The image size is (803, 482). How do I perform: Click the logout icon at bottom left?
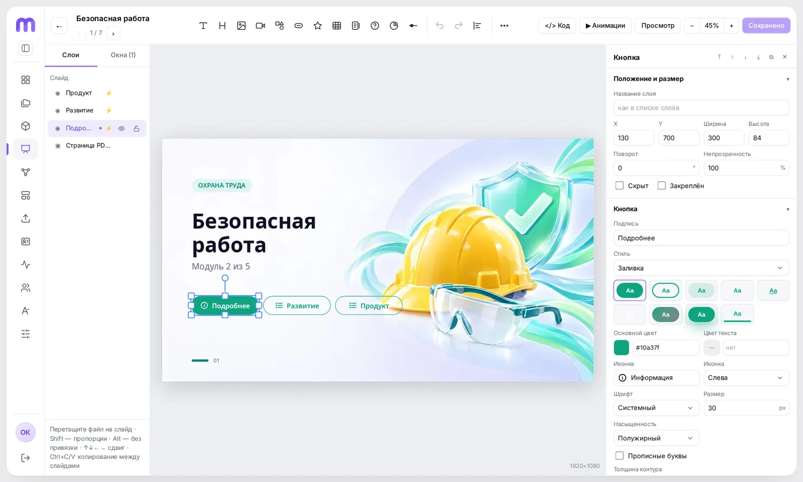click(26, 458)
